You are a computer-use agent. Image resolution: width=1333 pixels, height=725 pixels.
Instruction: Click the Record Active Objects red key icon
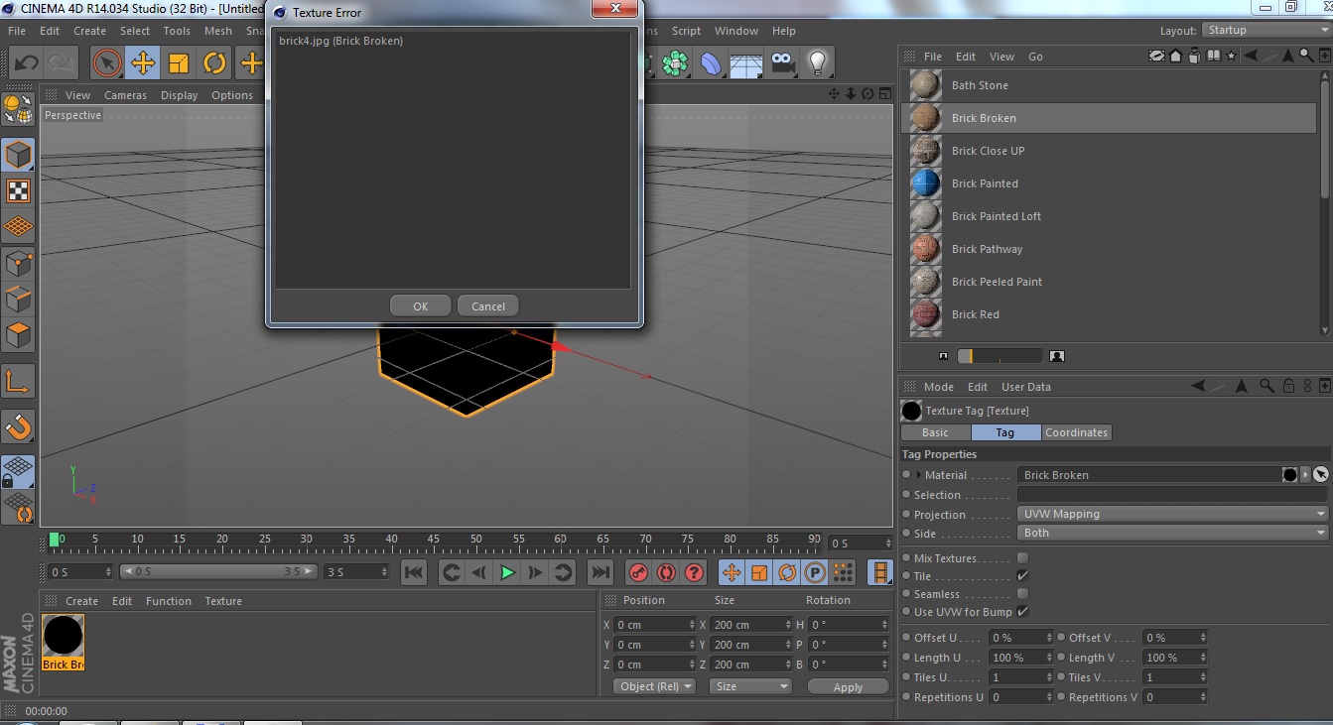click(x=639, y=572)
